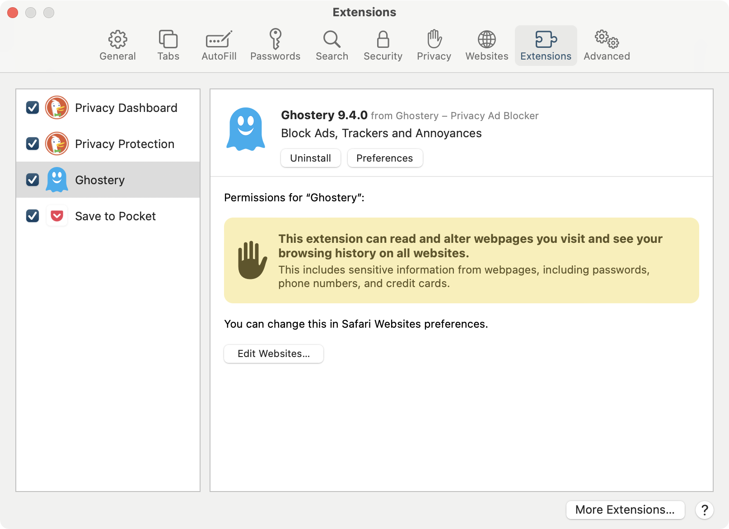Uninstall the Ghostery extension
Viewport: 729px width, 529px height.
click(x=311, y=158)
